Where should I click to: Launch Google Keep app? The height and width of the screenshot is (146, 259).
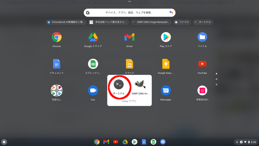[166, 64]
